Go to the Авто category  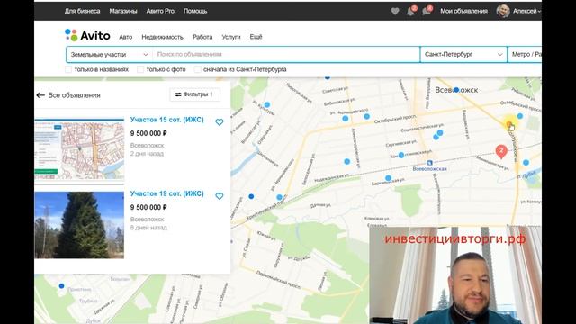(126, 37)
